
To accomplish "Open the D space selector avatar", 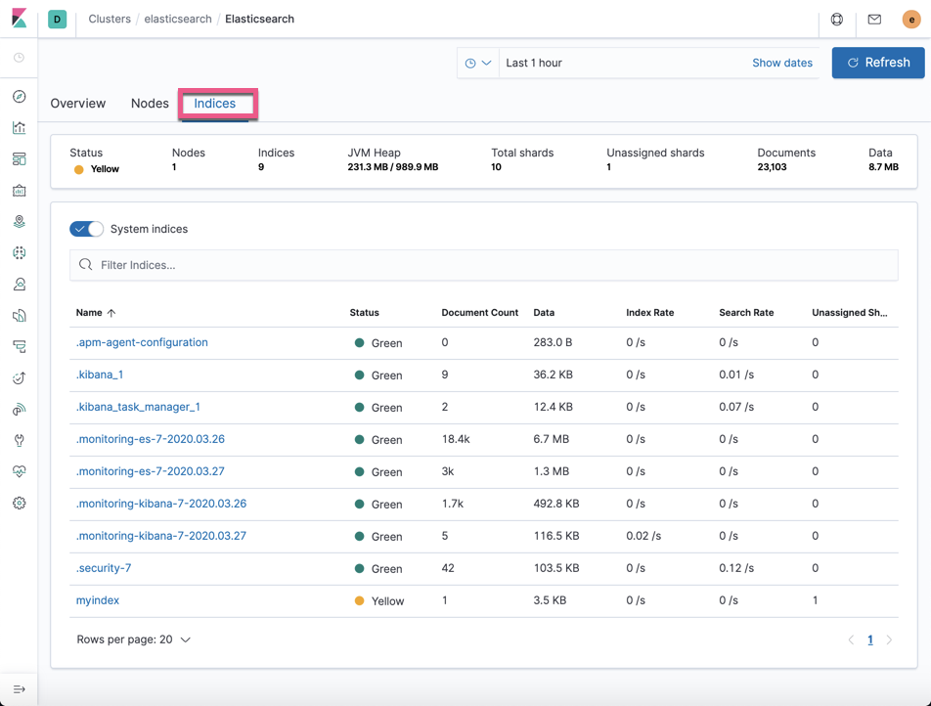I will [x=57, y=19].
